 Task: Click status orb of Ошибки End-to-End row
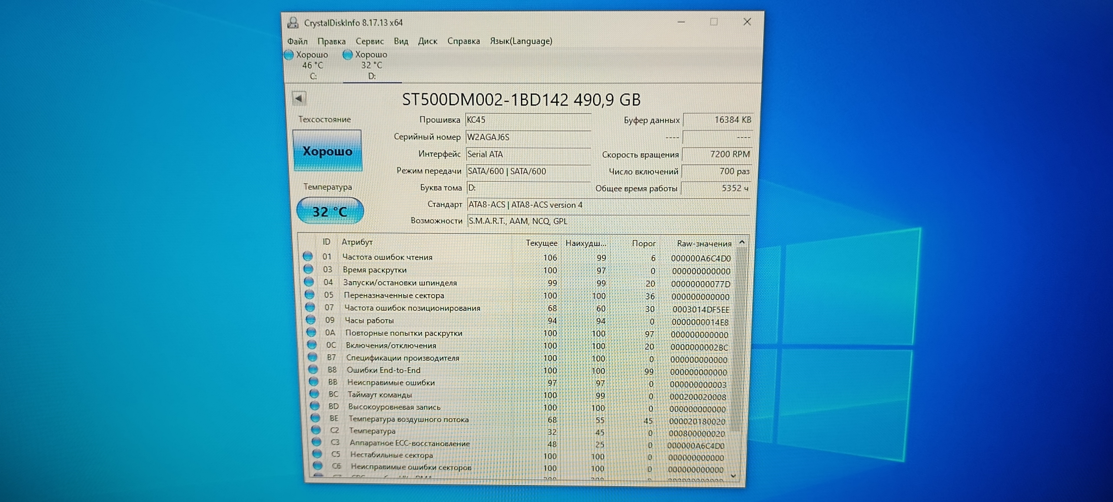(x=313, y=369)
